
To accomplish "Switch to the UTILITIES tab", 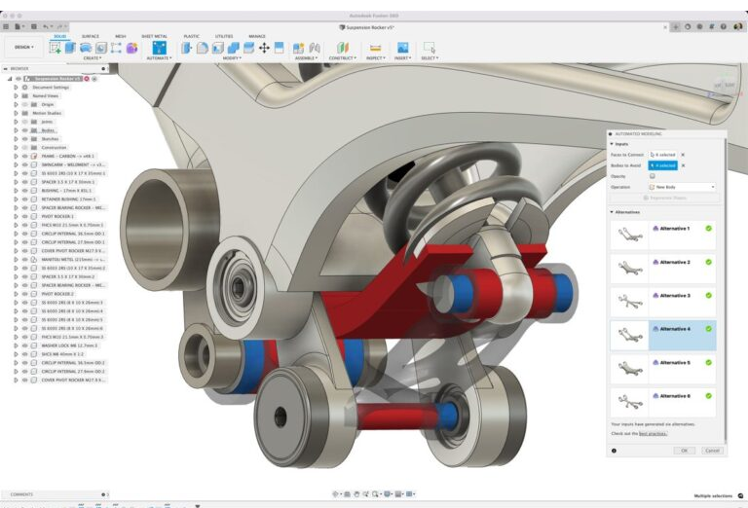I will pos(224,36).
